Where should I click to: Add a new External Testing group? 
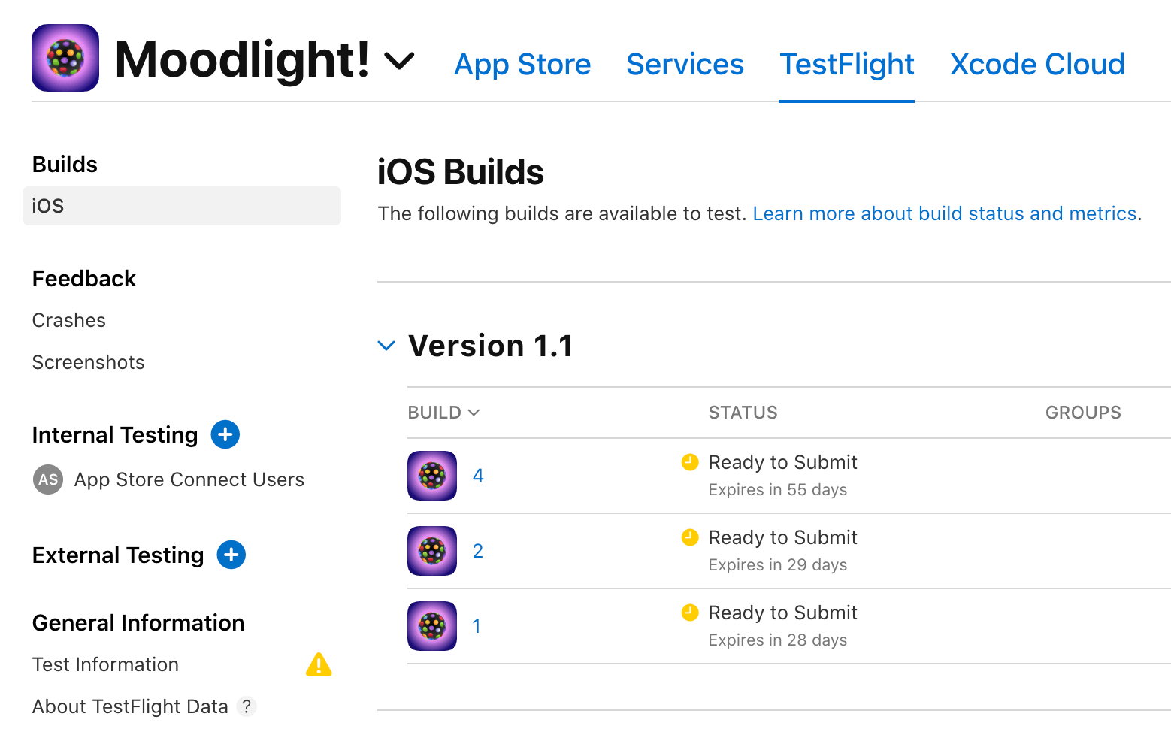coord(231,555)
